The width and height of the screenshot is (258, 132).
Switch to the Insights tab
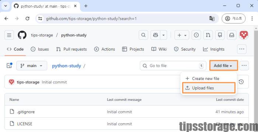(214, 49)
